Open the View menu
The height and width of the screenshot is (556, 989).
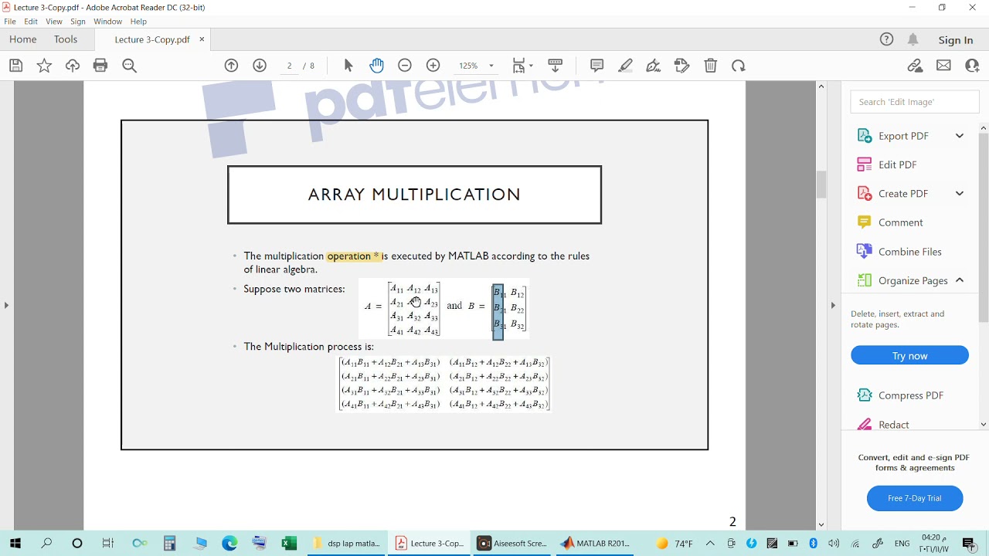pyautogui.click(x=54, y=22)
